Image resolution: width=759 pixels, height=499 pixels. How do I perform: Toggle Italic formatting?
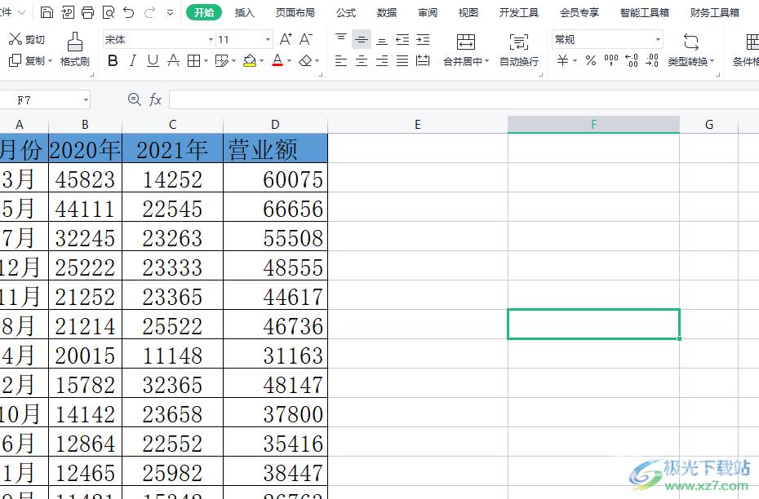[x=133, y=60]
